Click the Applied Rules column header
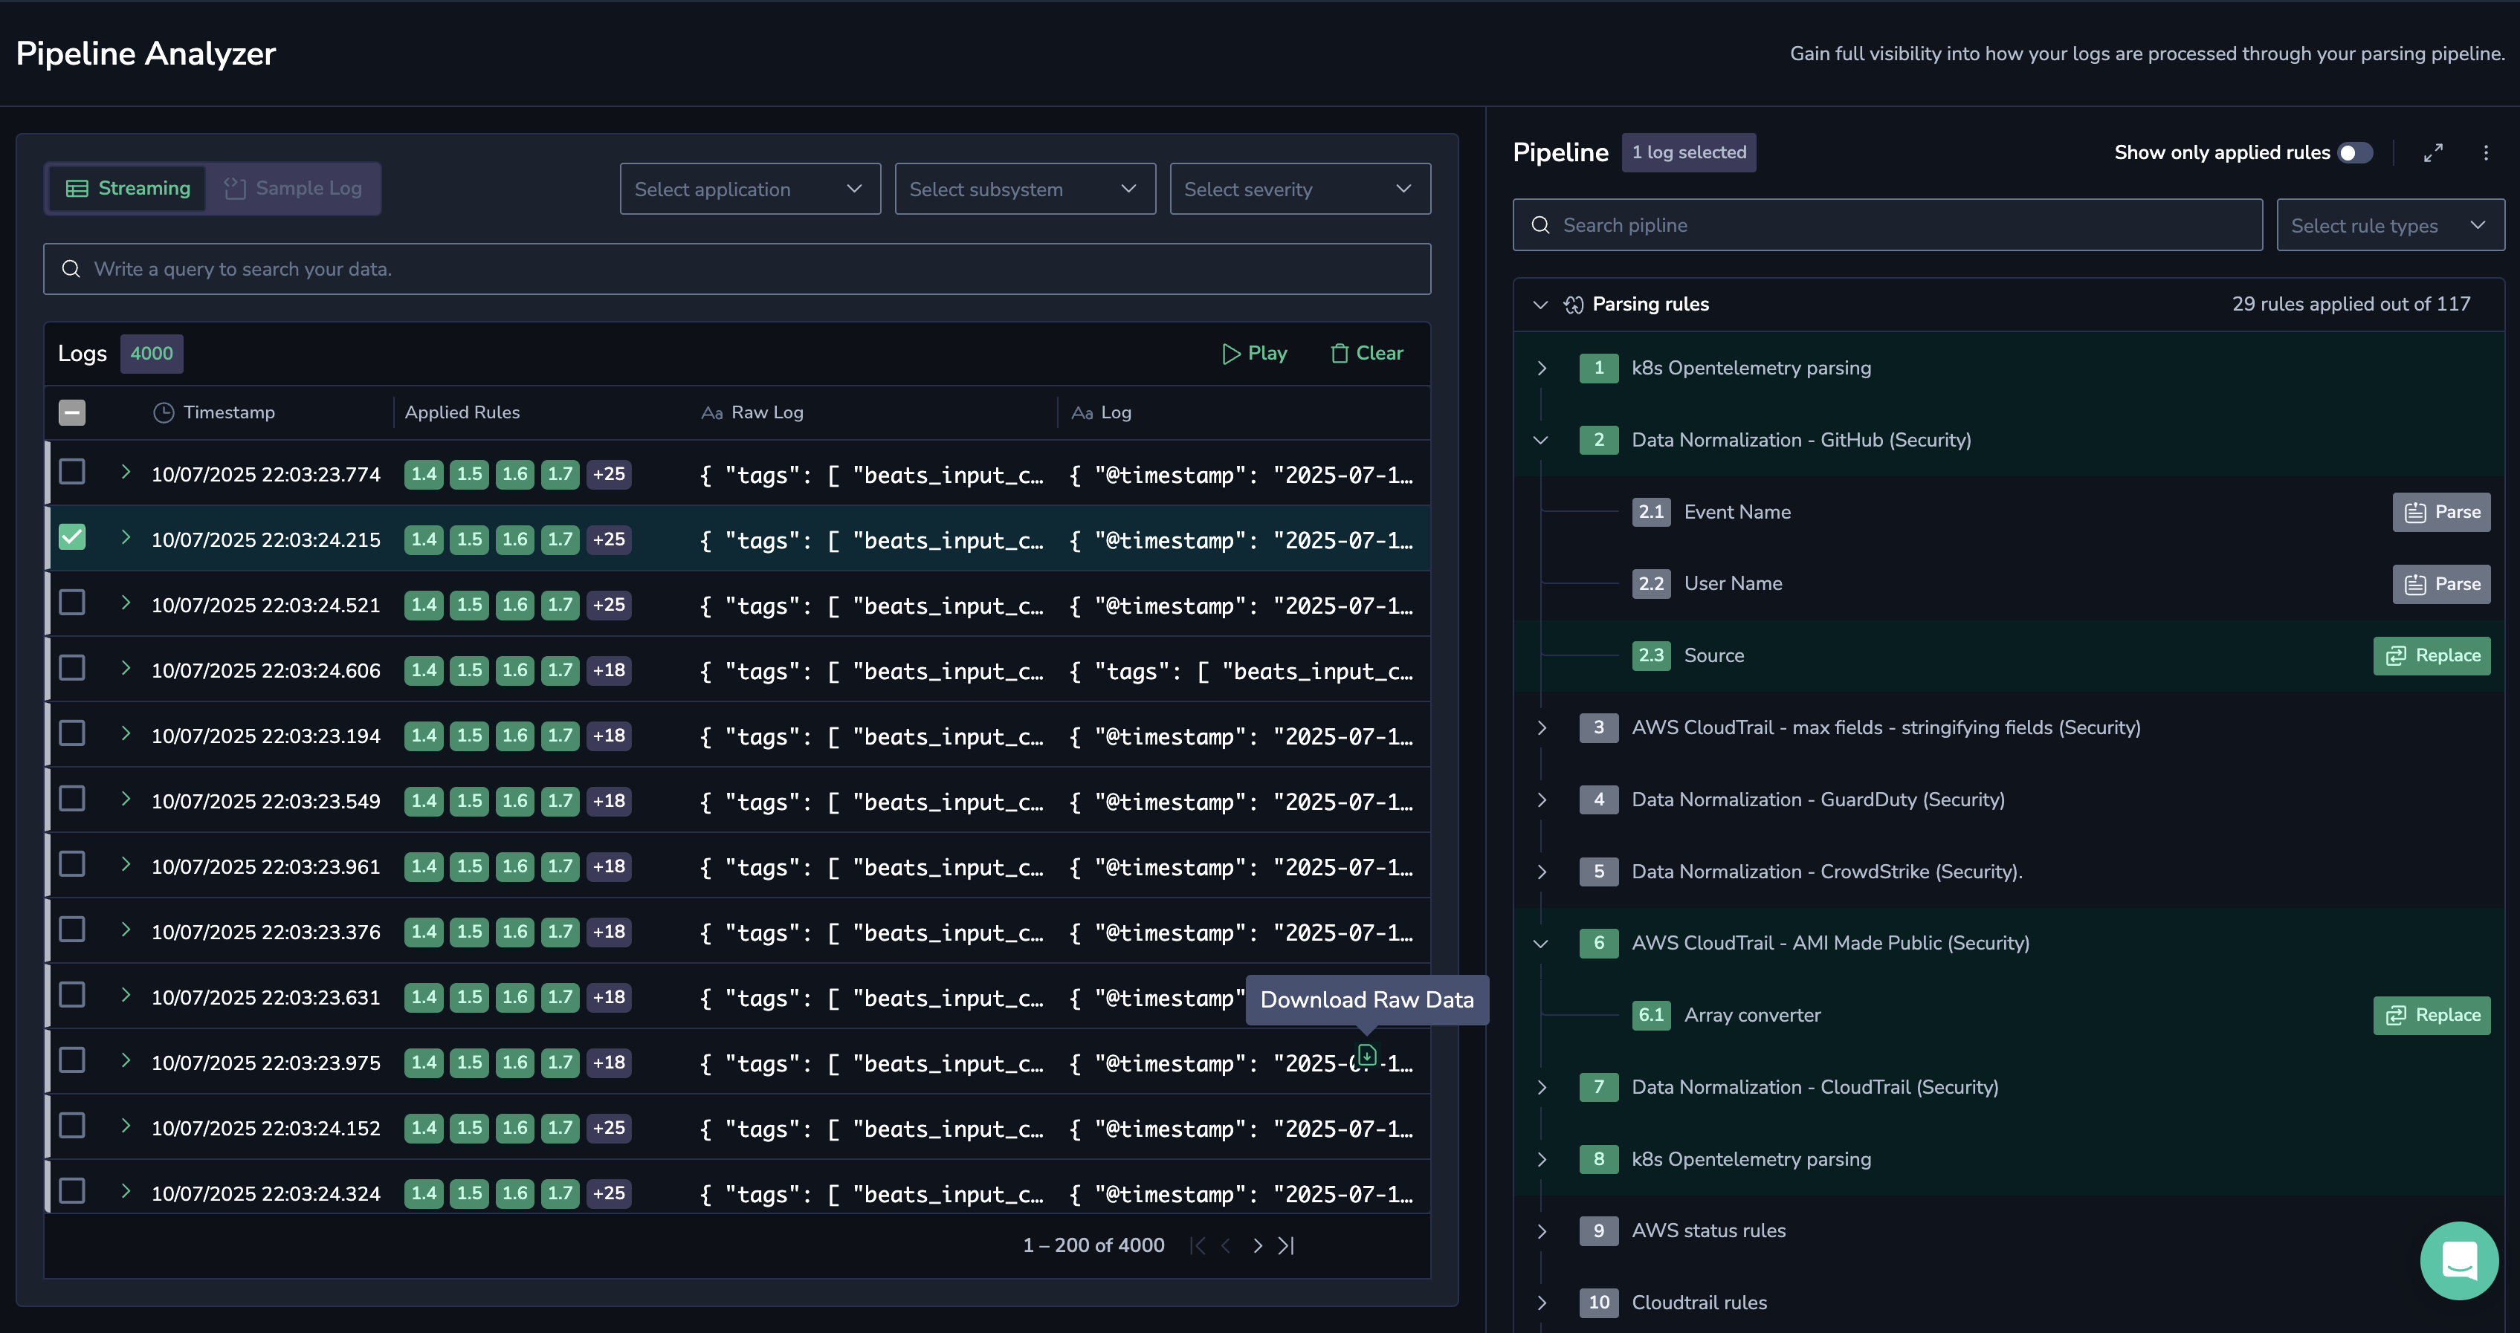Image resolution: width=2520 pixels, height=1333 pixels. click(x=462, y=412)
